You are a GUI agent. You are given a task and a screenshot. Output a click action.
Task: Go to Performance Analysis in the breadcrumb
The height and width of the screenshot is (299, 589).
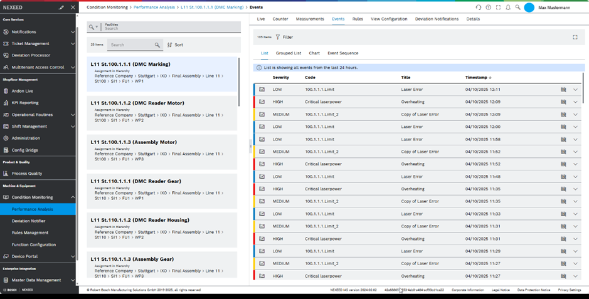(156, 8)
